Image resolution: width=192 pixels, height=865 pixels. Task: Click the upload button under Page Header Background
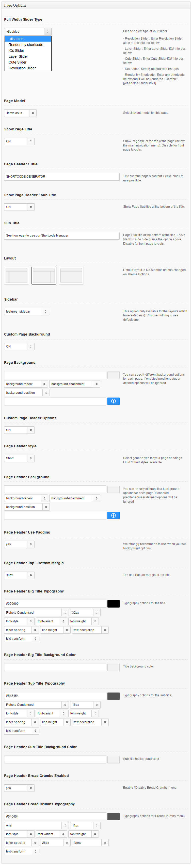click(x=113, y=515)
